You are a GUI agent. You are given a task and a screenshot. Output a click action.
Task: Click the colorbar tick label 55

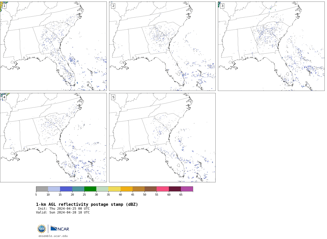[x=157, y=195]
